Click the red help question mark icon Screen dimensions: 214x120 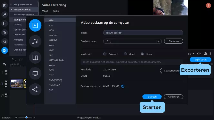pyautogui.click(x=208, y=5)
